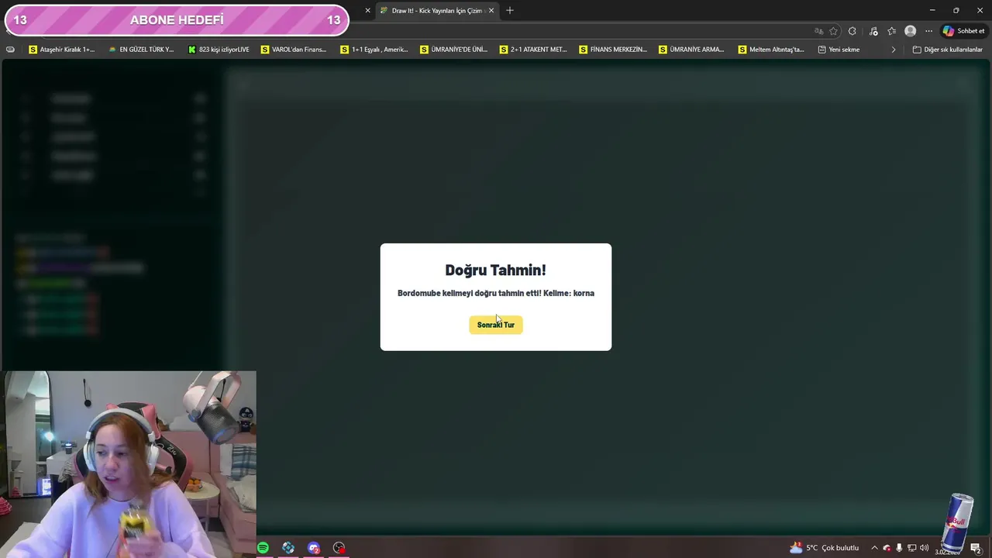992x558 pixels.
Task: Open the tab actions icon before Ataşehir bookmark
Action: 10,50
